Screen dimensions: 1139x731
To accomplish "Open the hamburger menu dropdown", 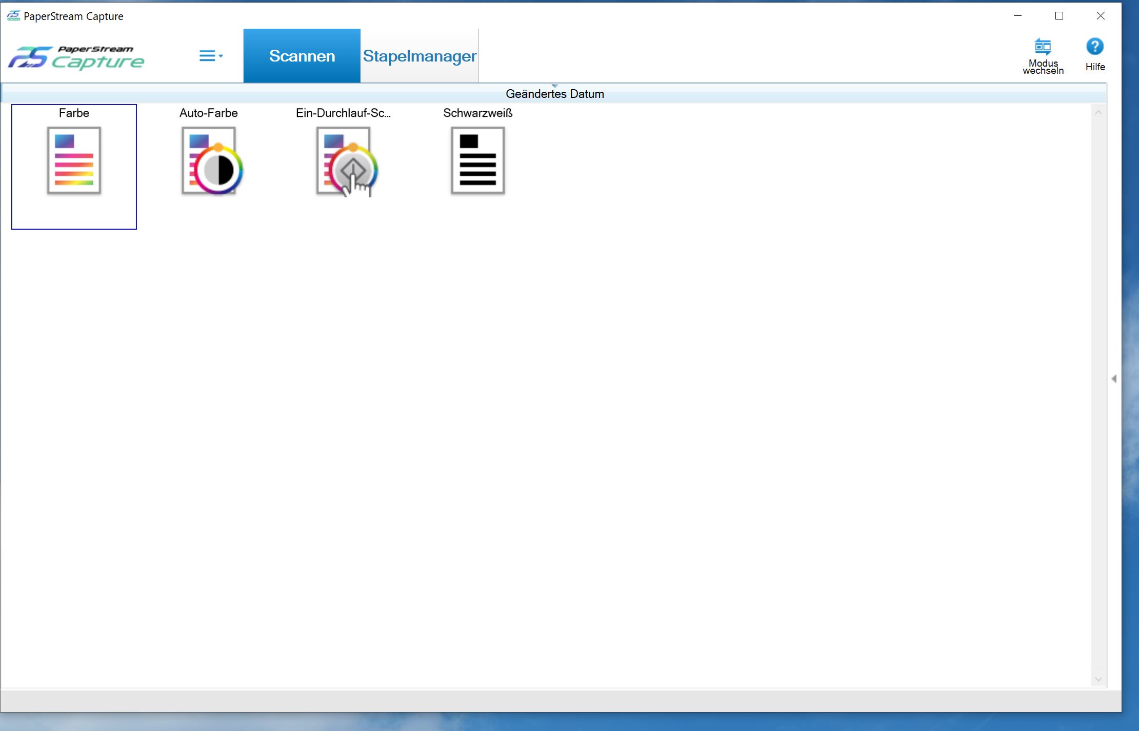I will pos(210,56).
